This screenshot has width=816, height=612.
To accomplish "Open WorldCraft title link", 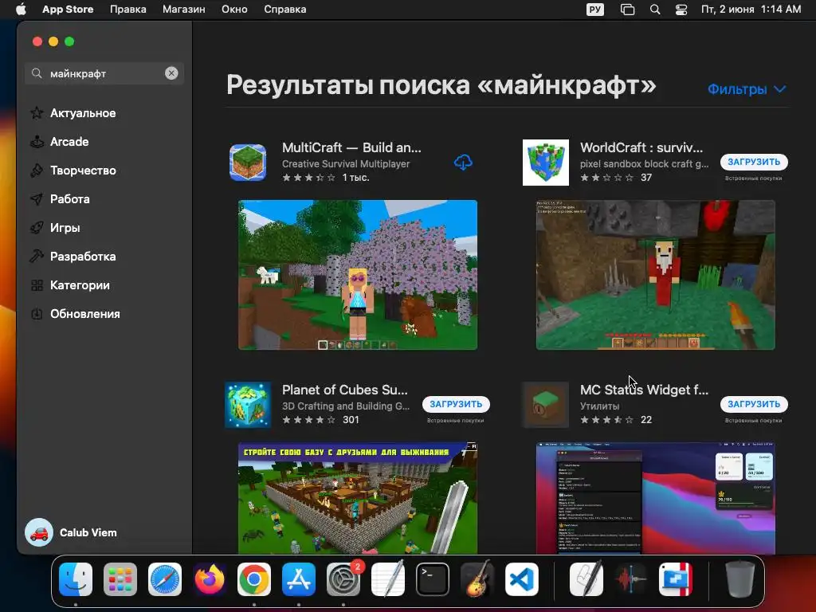I will (x=641, y=147).
